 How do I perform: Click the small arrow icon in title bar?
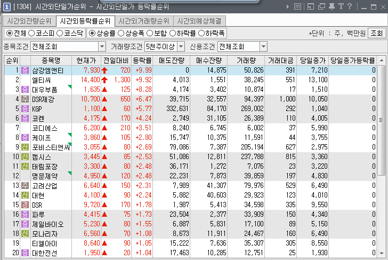288,7
